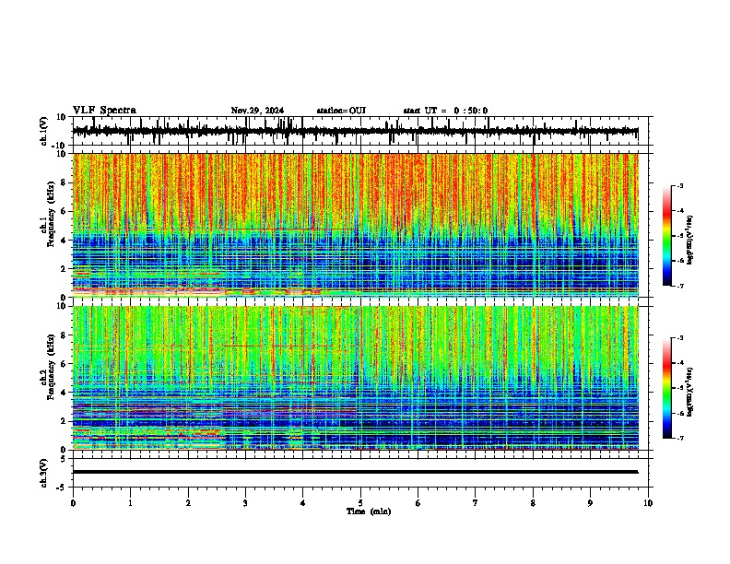Click time axis tick label "0"
This screenshot has height=564, width=730.
(x=73, y=503)
